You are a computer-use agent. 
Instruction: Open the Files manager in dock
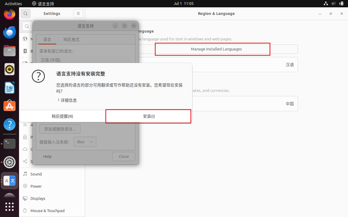click(10, 51)
